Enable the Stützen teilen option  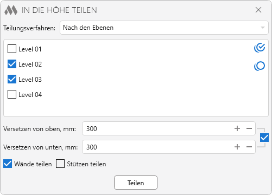[x=60, y=164]
